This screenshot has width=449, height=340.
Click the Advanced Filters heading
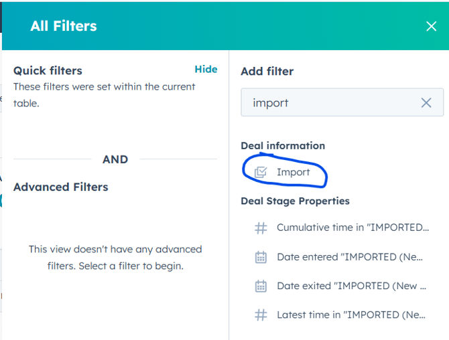pyautogui.click(x=60, y=187)
